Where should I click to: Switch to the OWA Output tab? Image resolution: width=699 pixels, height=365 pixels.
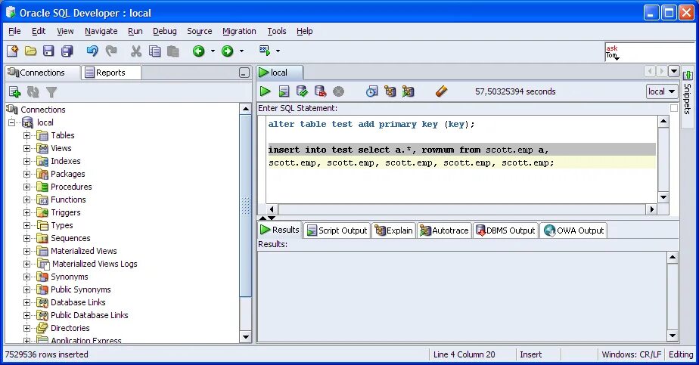[573, 230]
